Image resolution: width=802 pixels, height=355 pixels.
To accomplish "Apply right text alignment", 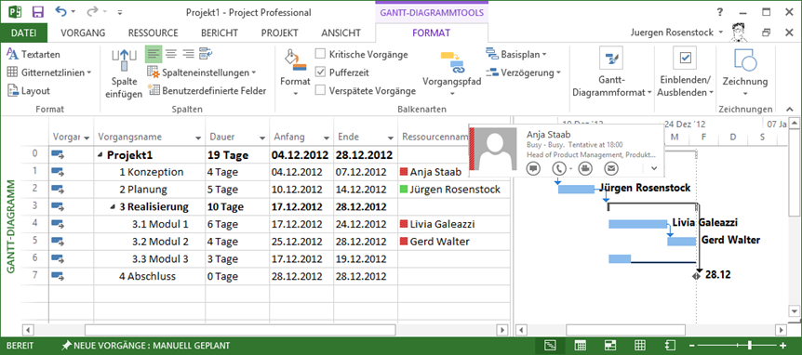I will (x=188, y=54).
